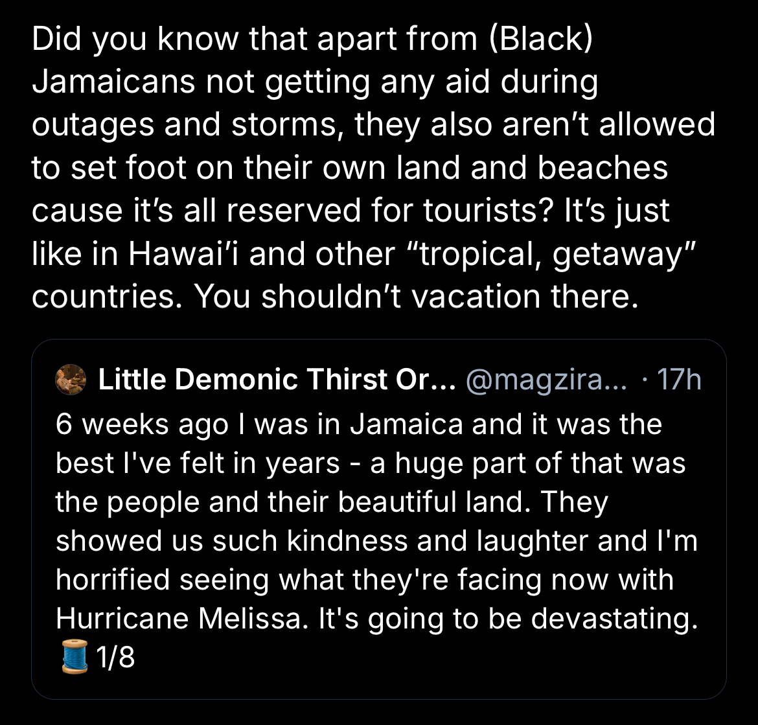The width and height of the screenshot is (758, 725).
Task: Click the 17h timestamp
Action: pos(678,380)
